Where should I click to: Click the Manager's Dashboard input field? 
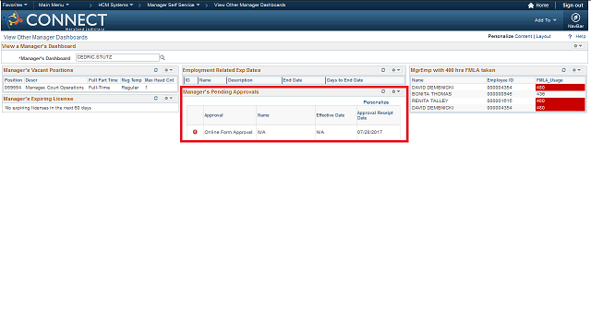pos(117,57)
